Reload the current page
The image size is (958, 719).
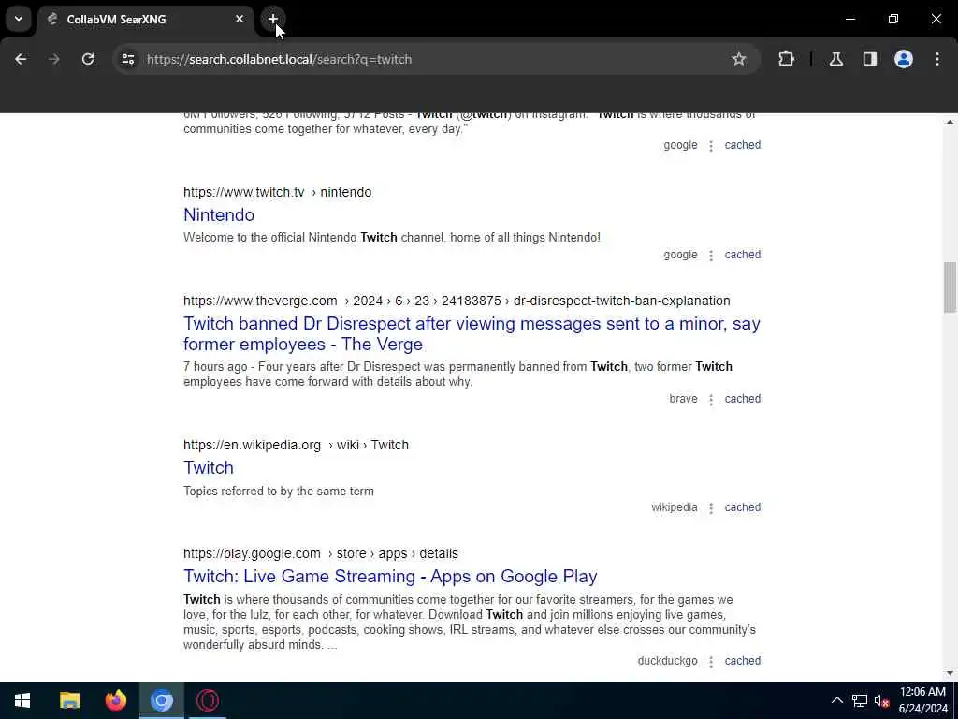point(88,59)
